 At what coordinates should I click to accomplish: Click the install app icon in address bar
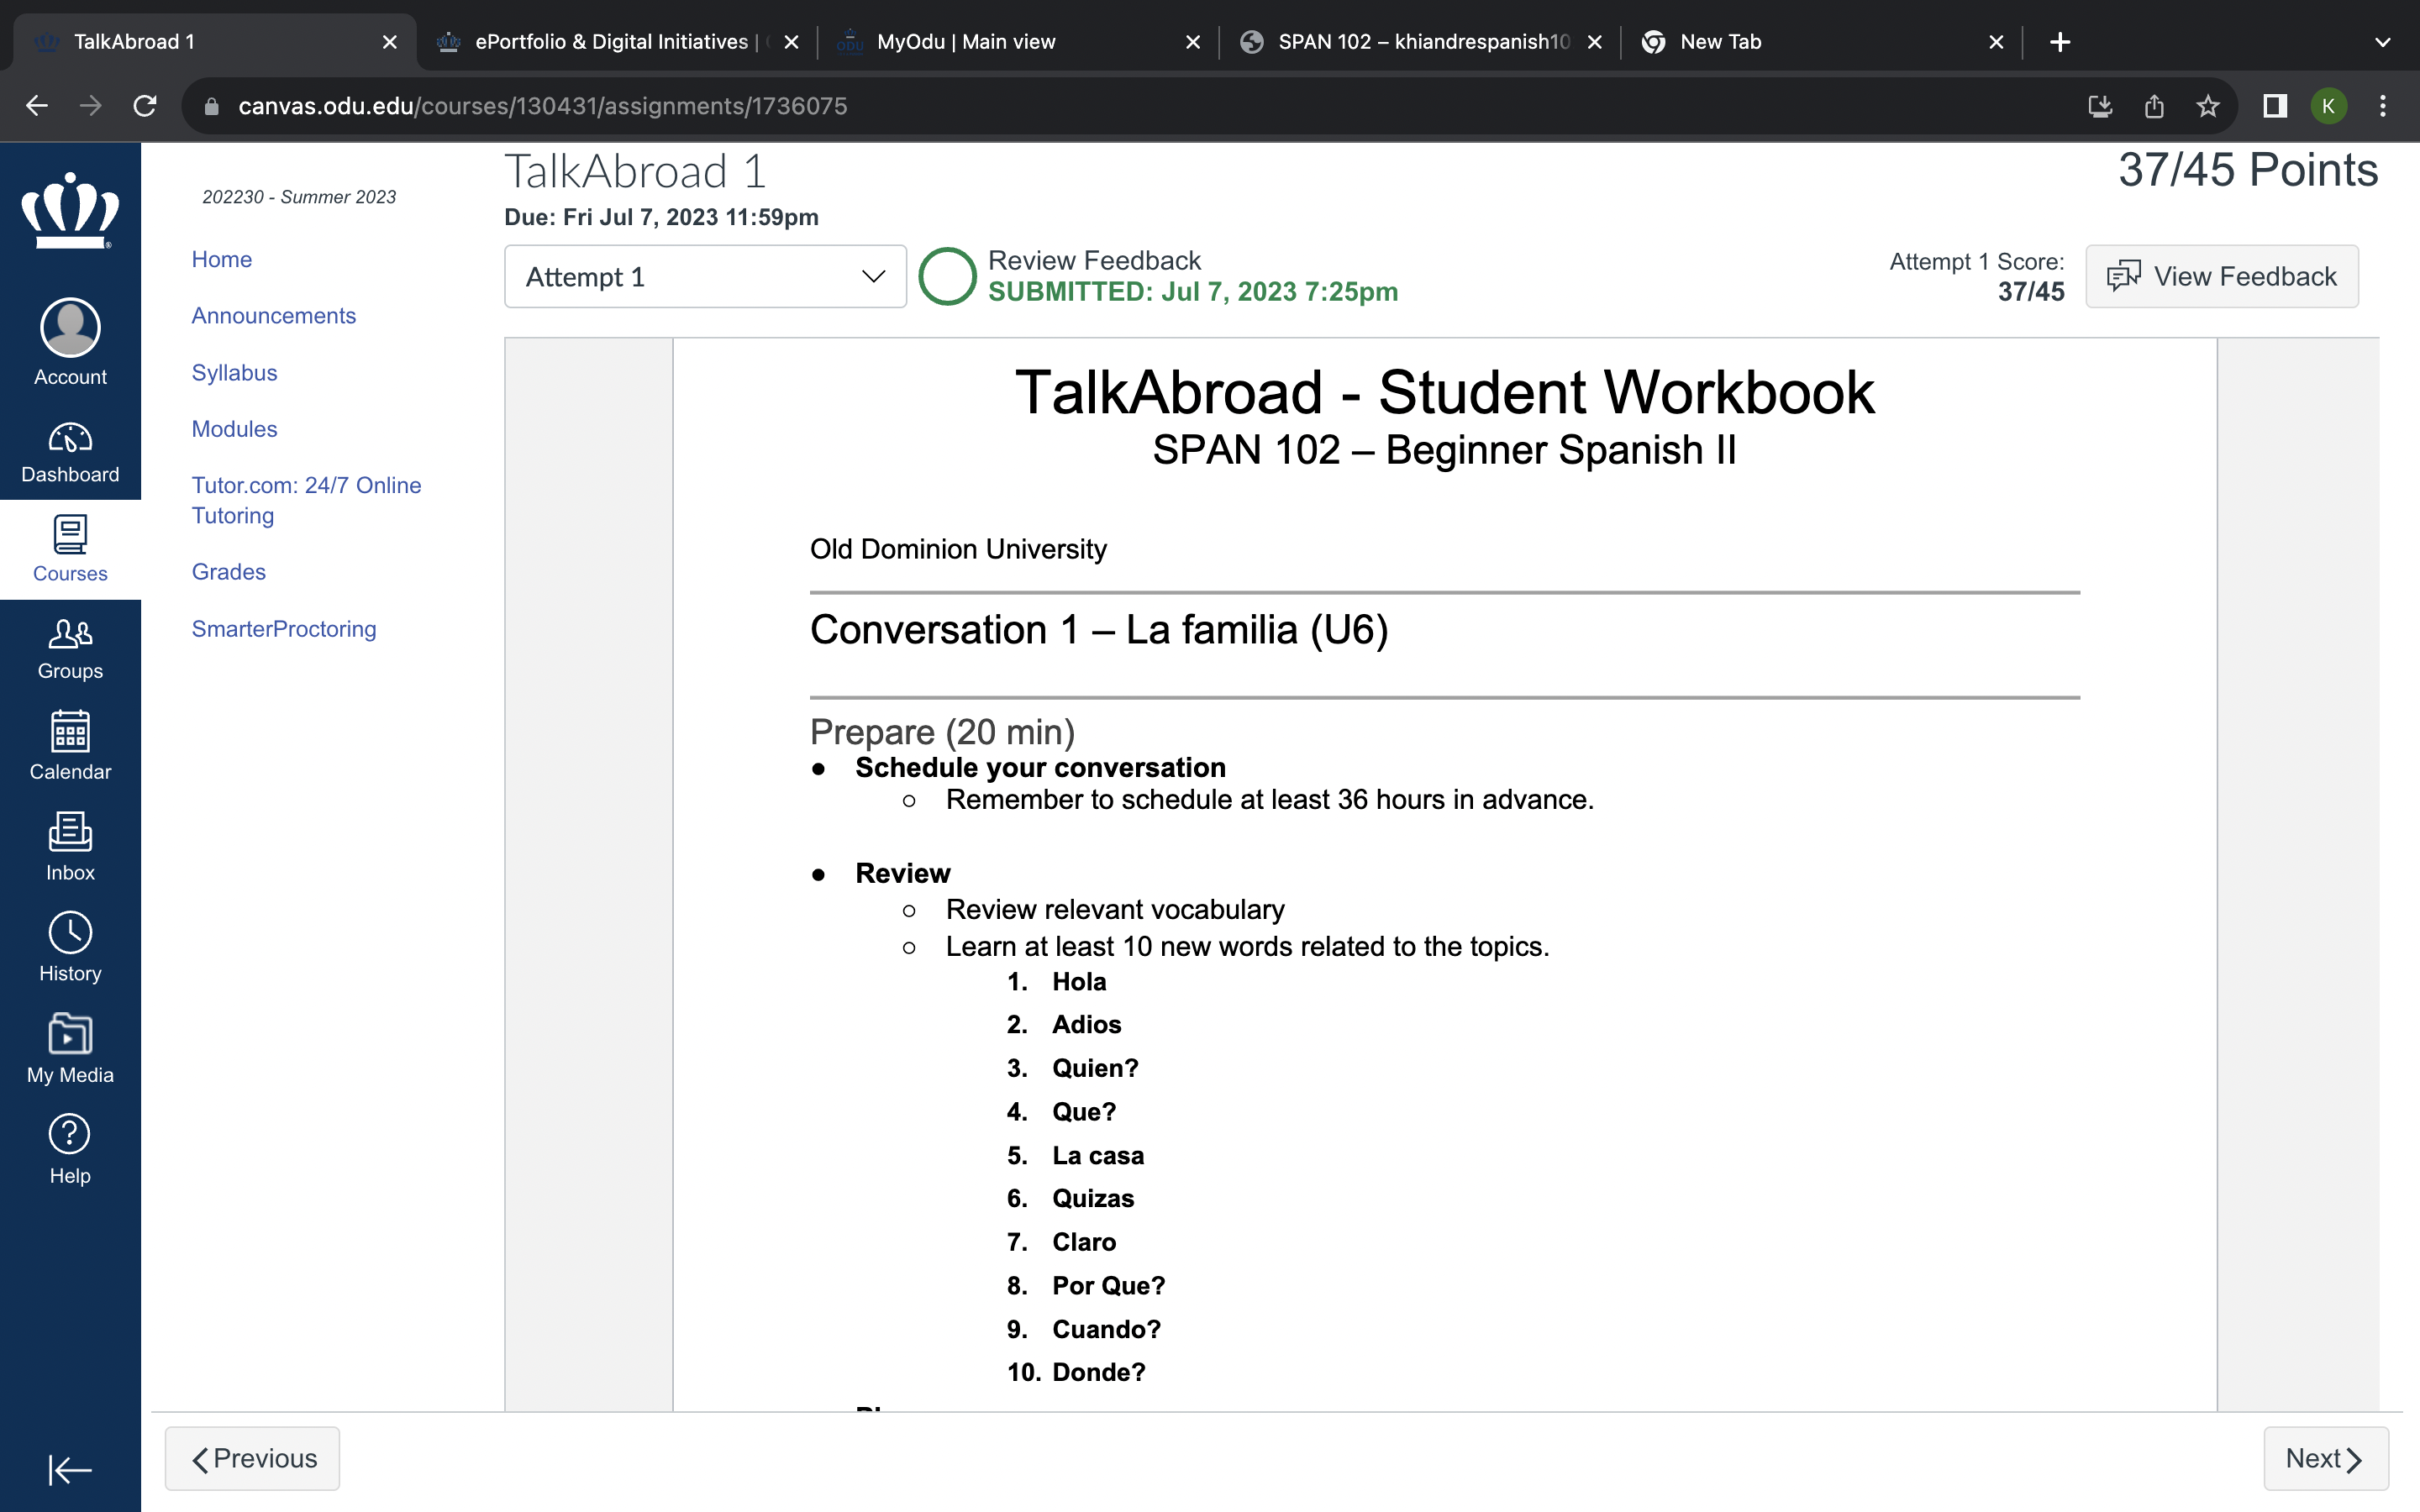2100,106
